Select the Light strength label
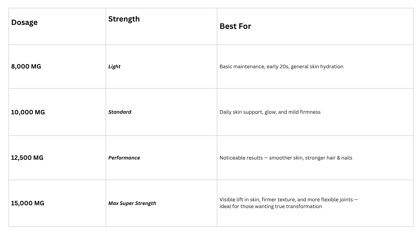 [114, 67]
